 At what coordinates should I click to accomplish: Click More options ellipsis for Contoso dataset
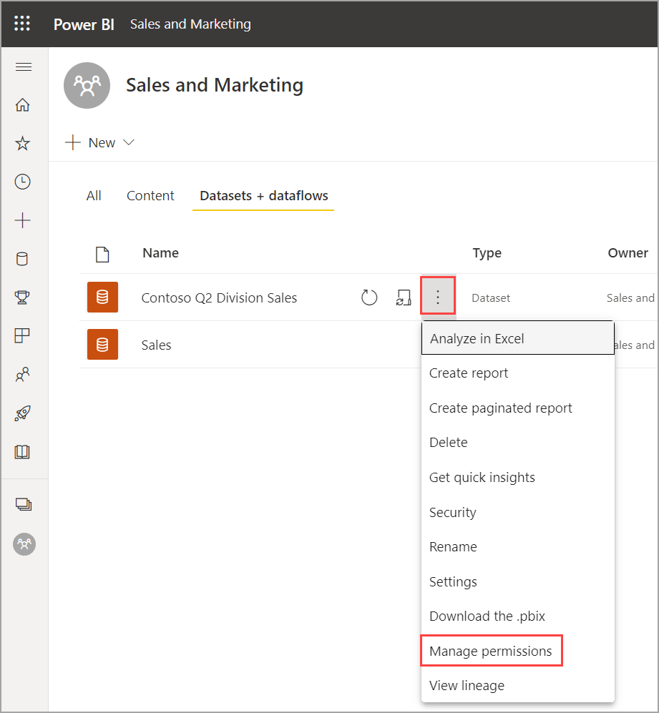(x=438, y=298)
